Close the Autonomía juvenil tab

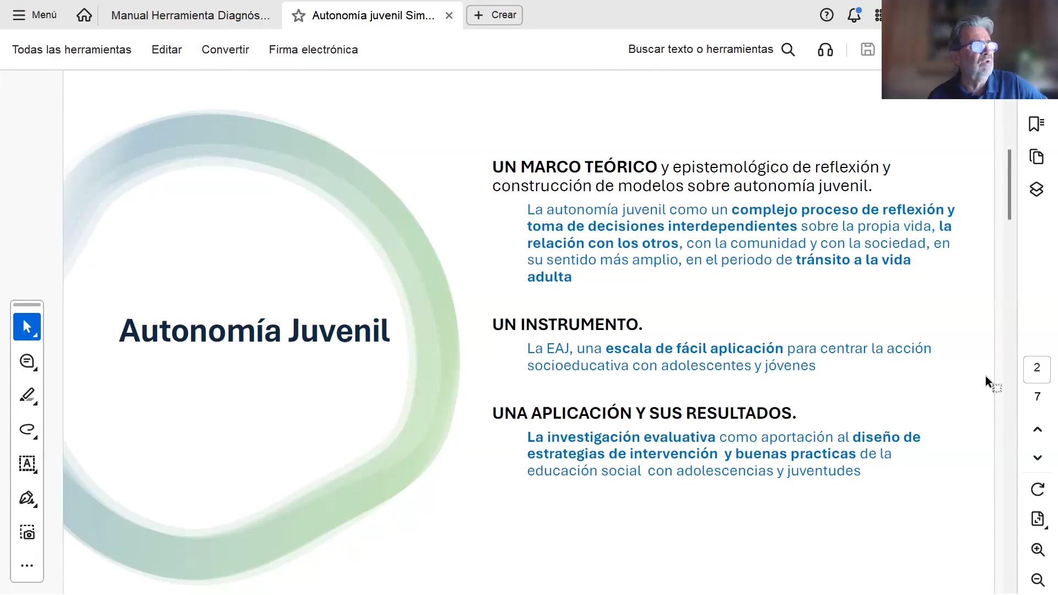449,15
